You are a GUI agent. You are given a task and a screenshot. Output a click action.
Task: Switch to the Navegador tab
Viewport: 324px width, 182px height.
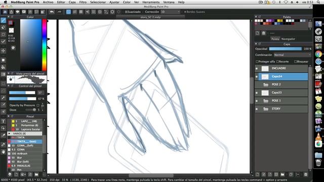[x=288, y=39]
